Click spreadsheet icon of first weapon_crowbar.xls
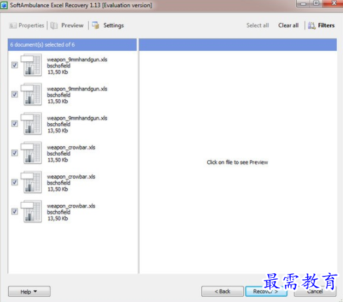This screenshot has height=302, width=343. pyautogui.click(x=31, y=153)
